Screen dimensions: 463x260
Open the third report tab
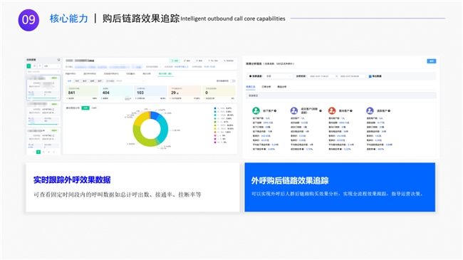(x=282, y=87)
